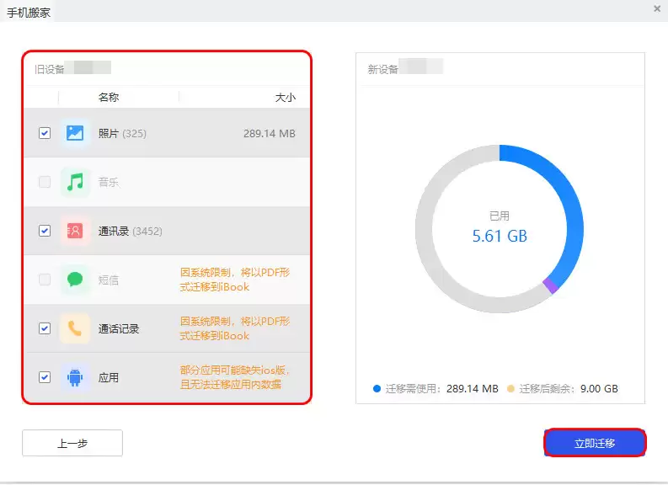Image resolution: width=668 pixels, height=485 pixels.
Task: Click the green SMS (短信) bubble icon
Action: [x=75, y=280]
